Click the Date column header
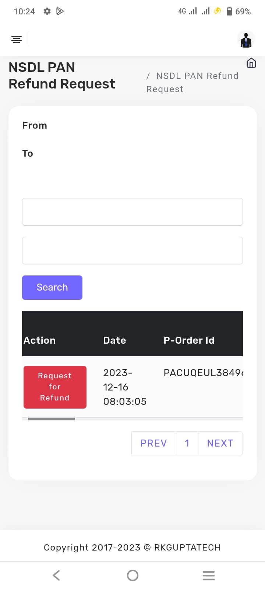Screen dimensions: 265x590 (x=114, y=340)
